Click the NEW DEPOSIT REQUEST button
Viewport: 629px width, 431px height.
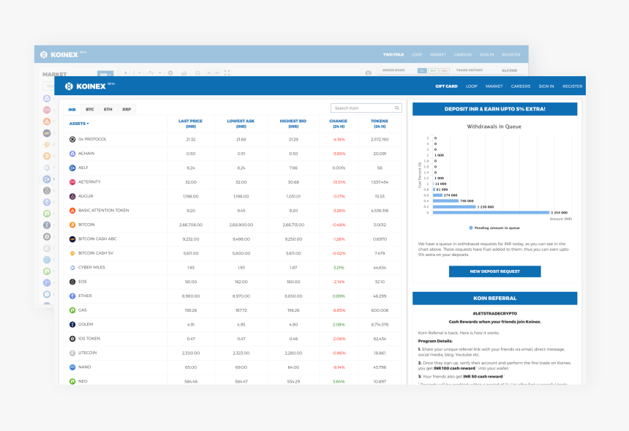(x=494, y=271)
